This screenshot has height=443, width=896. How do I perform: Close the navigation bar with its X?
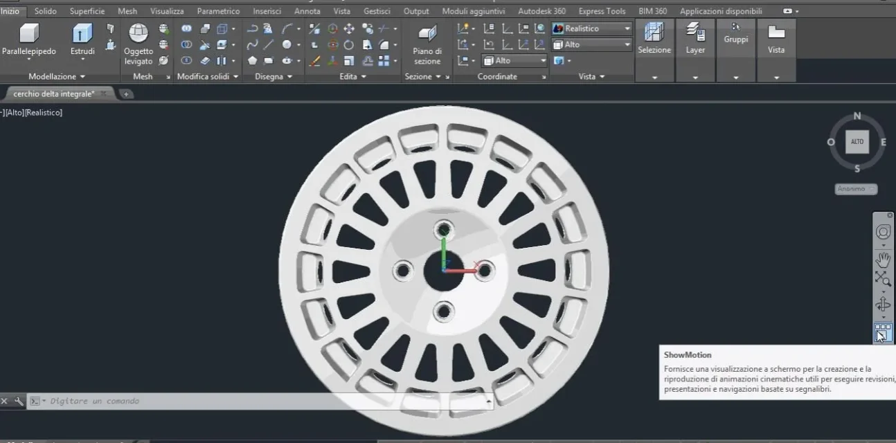point(890,215)
